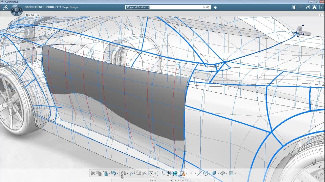325x182 pixels.
Task: Select the plane with vertical arrow icon
Action: [x=169, y=173]
